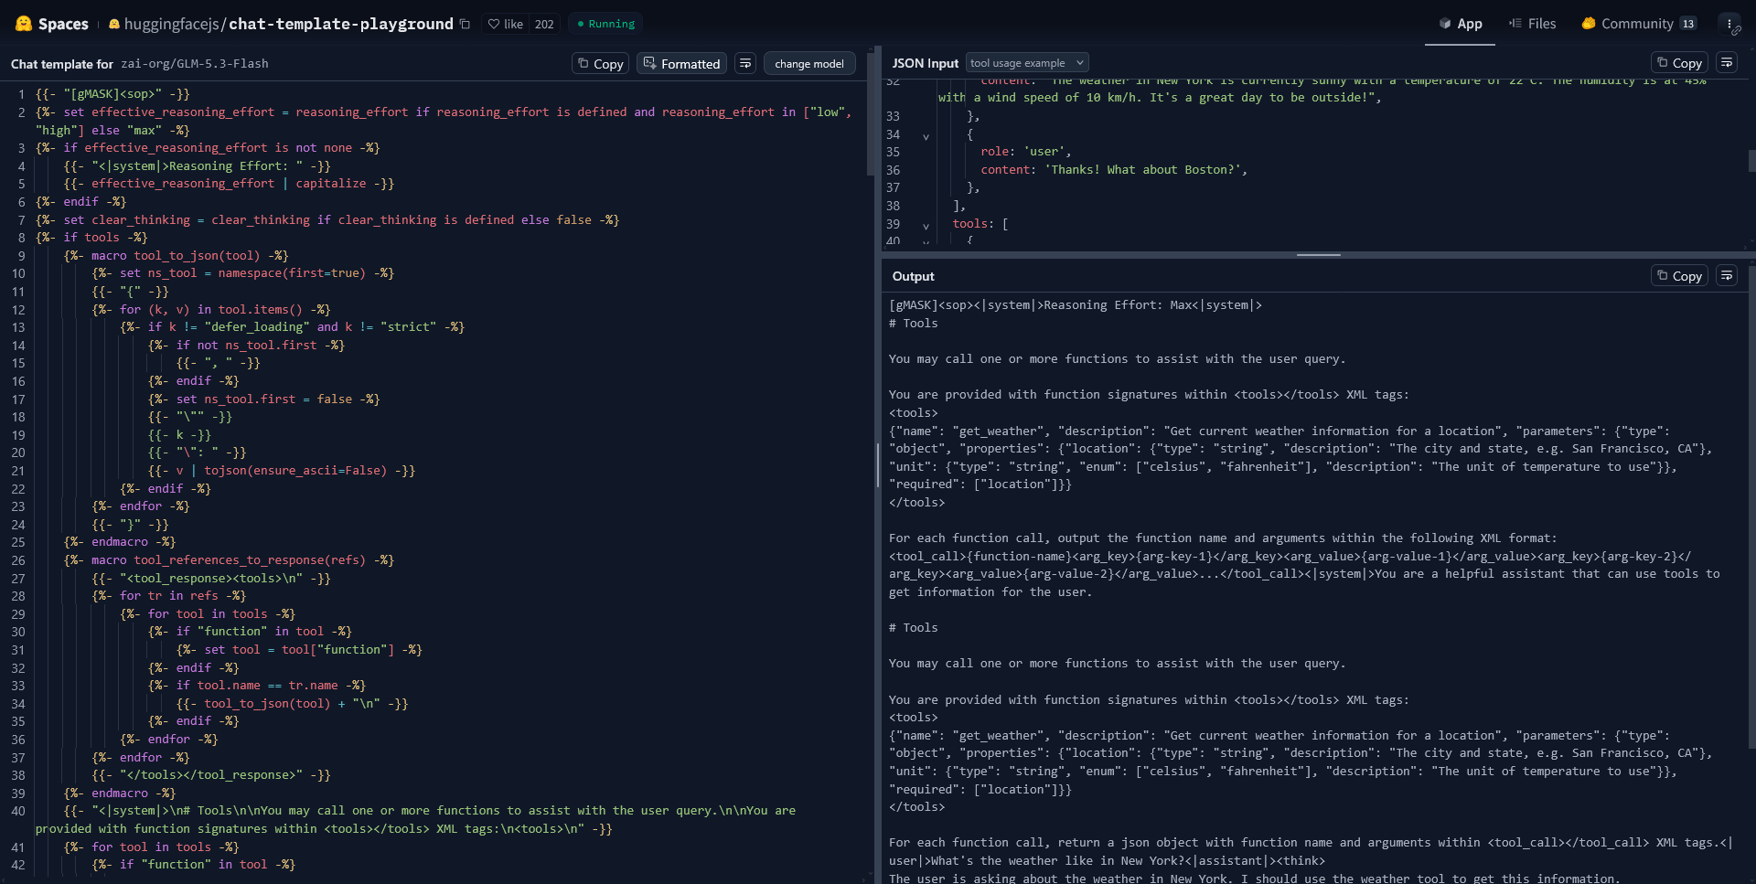The height and width of the screenshot is (884, 1756).
Task: Click JSON line role: 'user'
Action: [1026, 152]
